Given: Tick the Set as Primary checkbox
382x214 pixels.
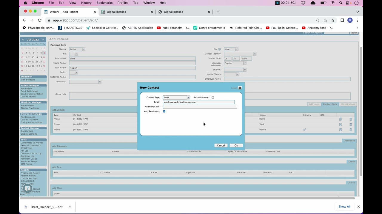Looking at the screenshot, I should (x=213, y=97).
